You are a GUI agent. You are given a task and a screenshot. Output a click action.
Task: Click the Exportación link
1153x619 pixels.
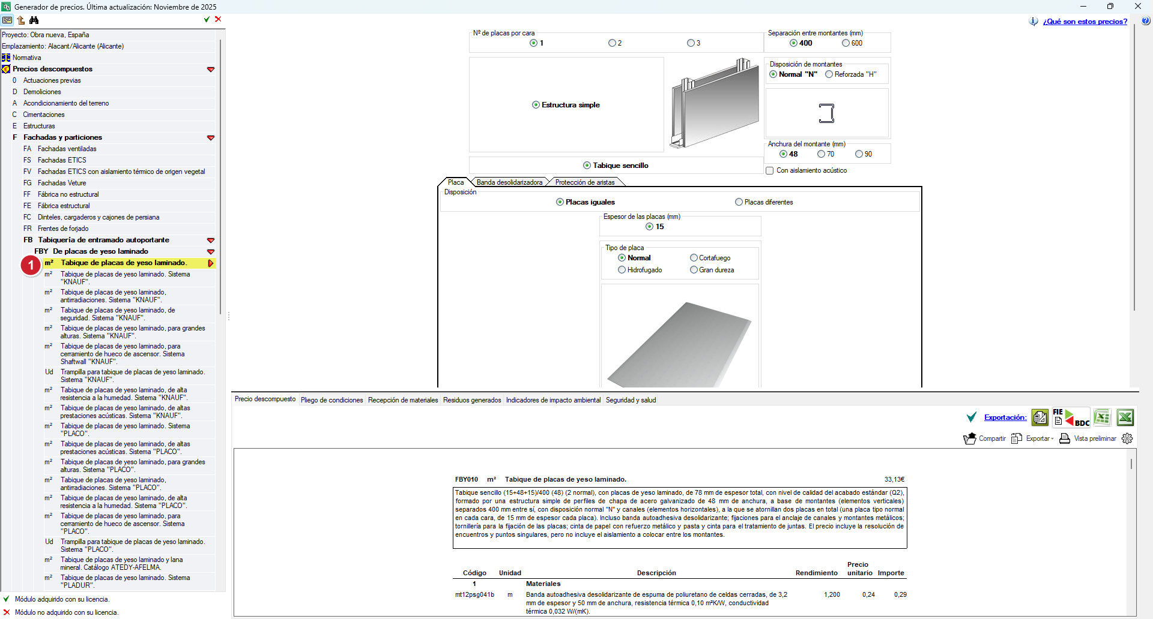[x=1005, y=417]
